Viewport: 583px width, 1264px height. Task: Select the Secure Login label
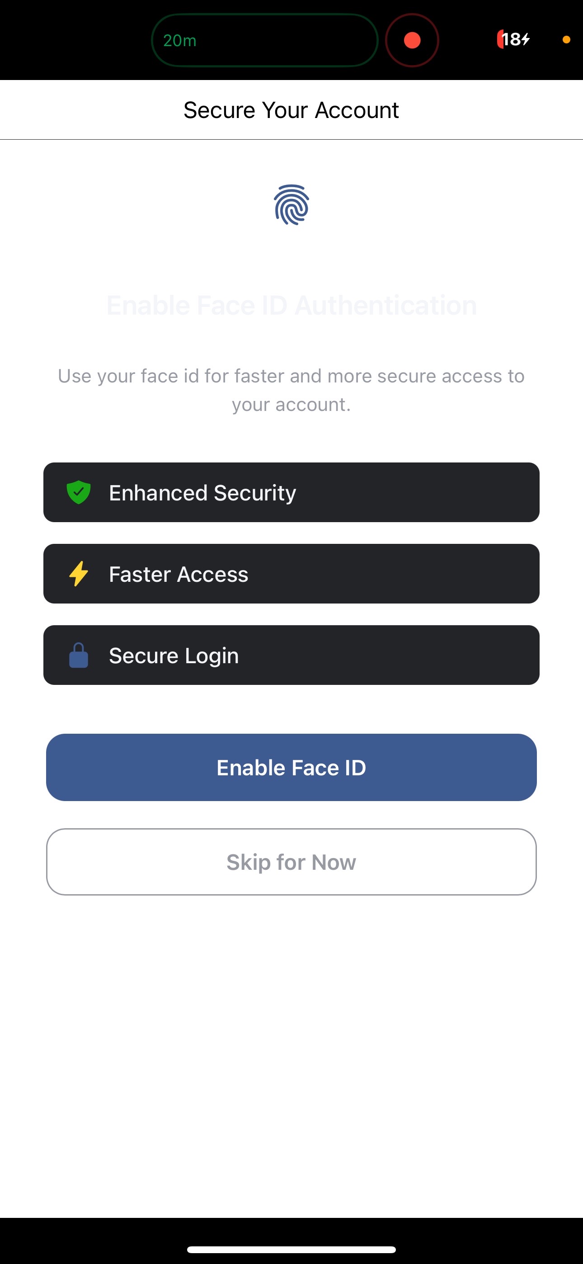click(x=174, y=656)
